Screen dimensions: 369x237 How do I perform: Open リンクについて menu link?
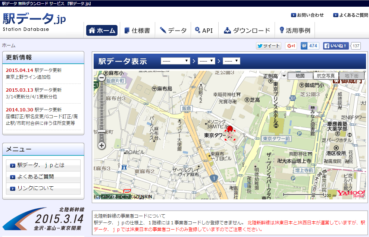pos(43,188)
